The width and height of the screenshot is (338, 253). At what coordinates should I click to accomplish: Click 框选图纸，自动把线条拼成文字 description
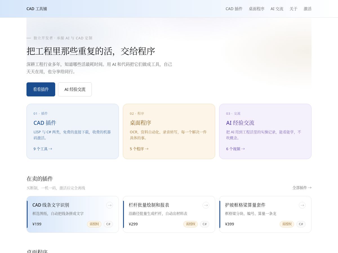[58, 213]
